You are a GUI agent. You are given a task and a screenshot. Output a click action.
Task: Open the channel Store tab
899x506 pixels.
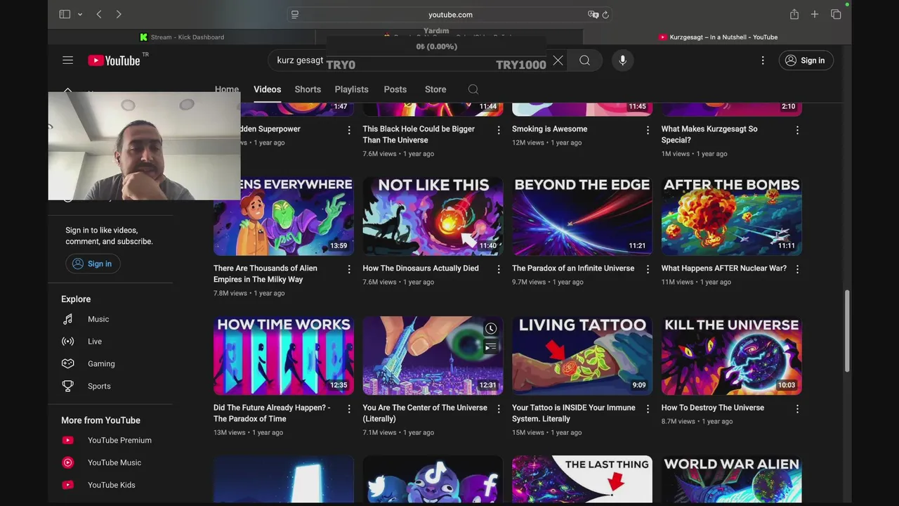click(435, 89)
